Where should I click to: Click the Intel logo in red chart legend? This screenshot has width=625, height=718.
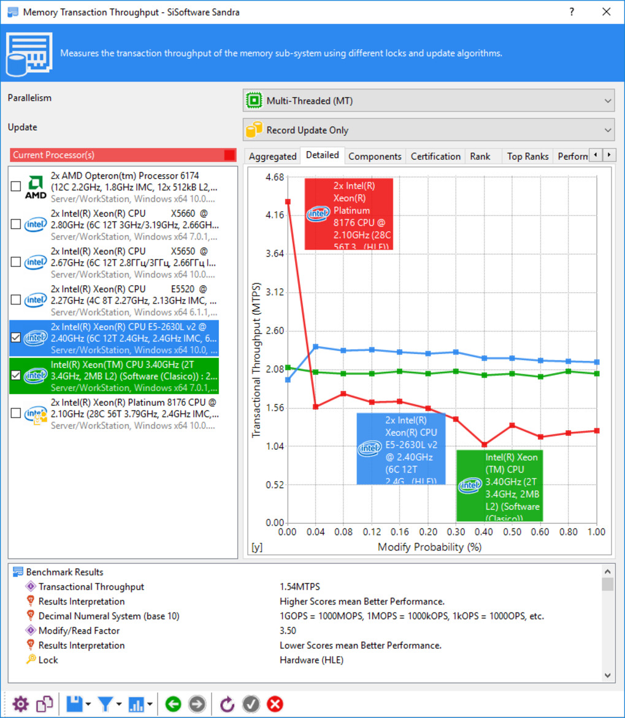(318, 214)
